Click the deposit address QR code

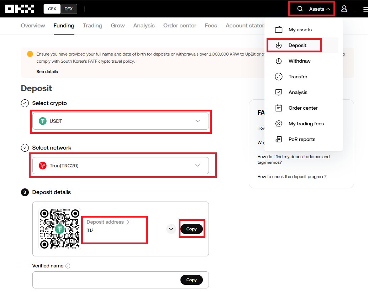click(x=60, y=229)
